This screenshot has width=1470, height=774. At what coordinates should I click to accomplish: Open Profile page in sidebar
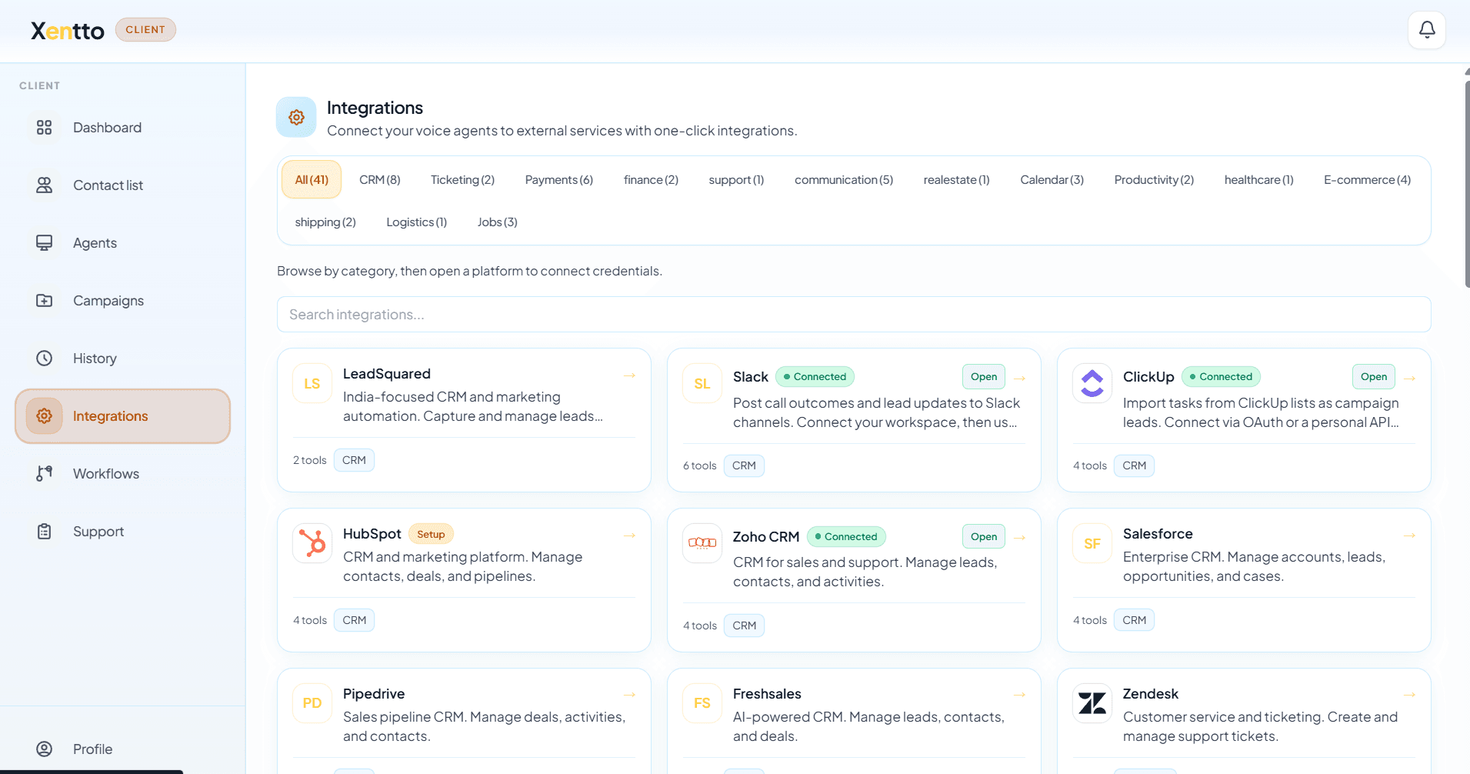click(123, 749)
